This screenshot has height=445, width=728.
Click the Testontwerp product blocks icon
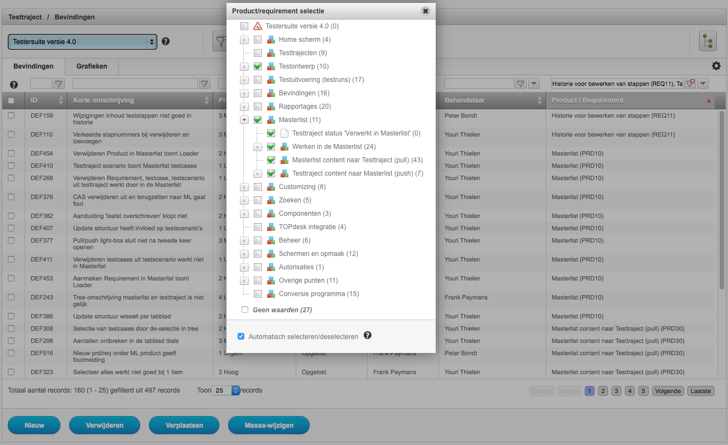coord(271,66)
